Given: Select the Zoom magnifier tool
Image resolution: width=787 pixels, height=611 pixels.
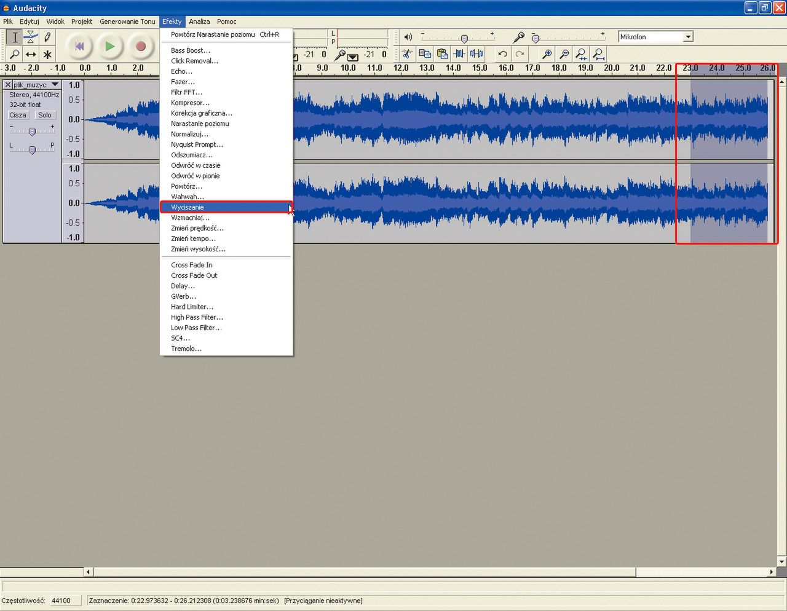Looking at the screenshot, I should point(15,54).
